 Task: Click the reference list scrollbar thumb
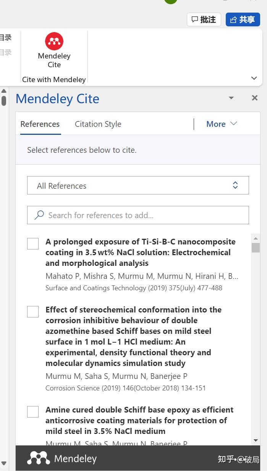[256, 248]
